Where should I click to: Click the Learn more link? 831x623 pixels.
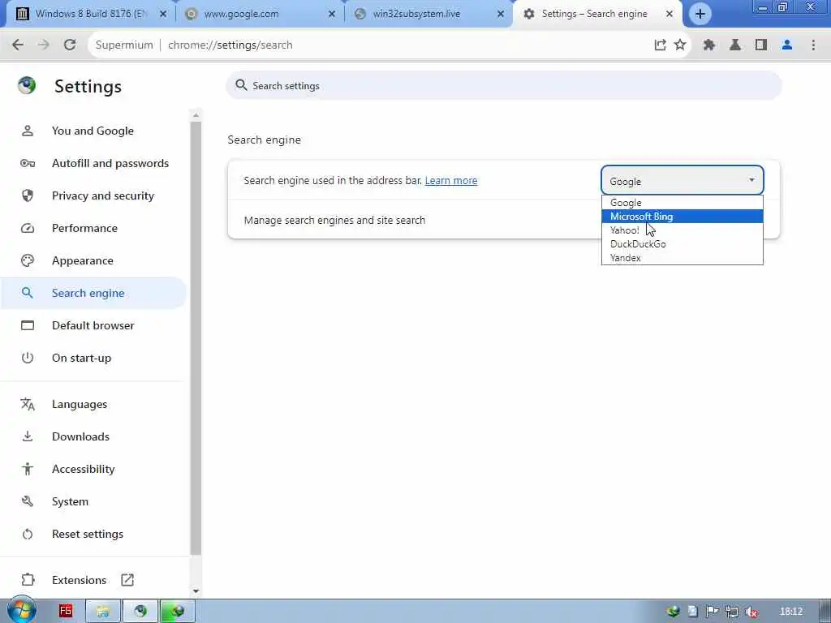point(451,181)
